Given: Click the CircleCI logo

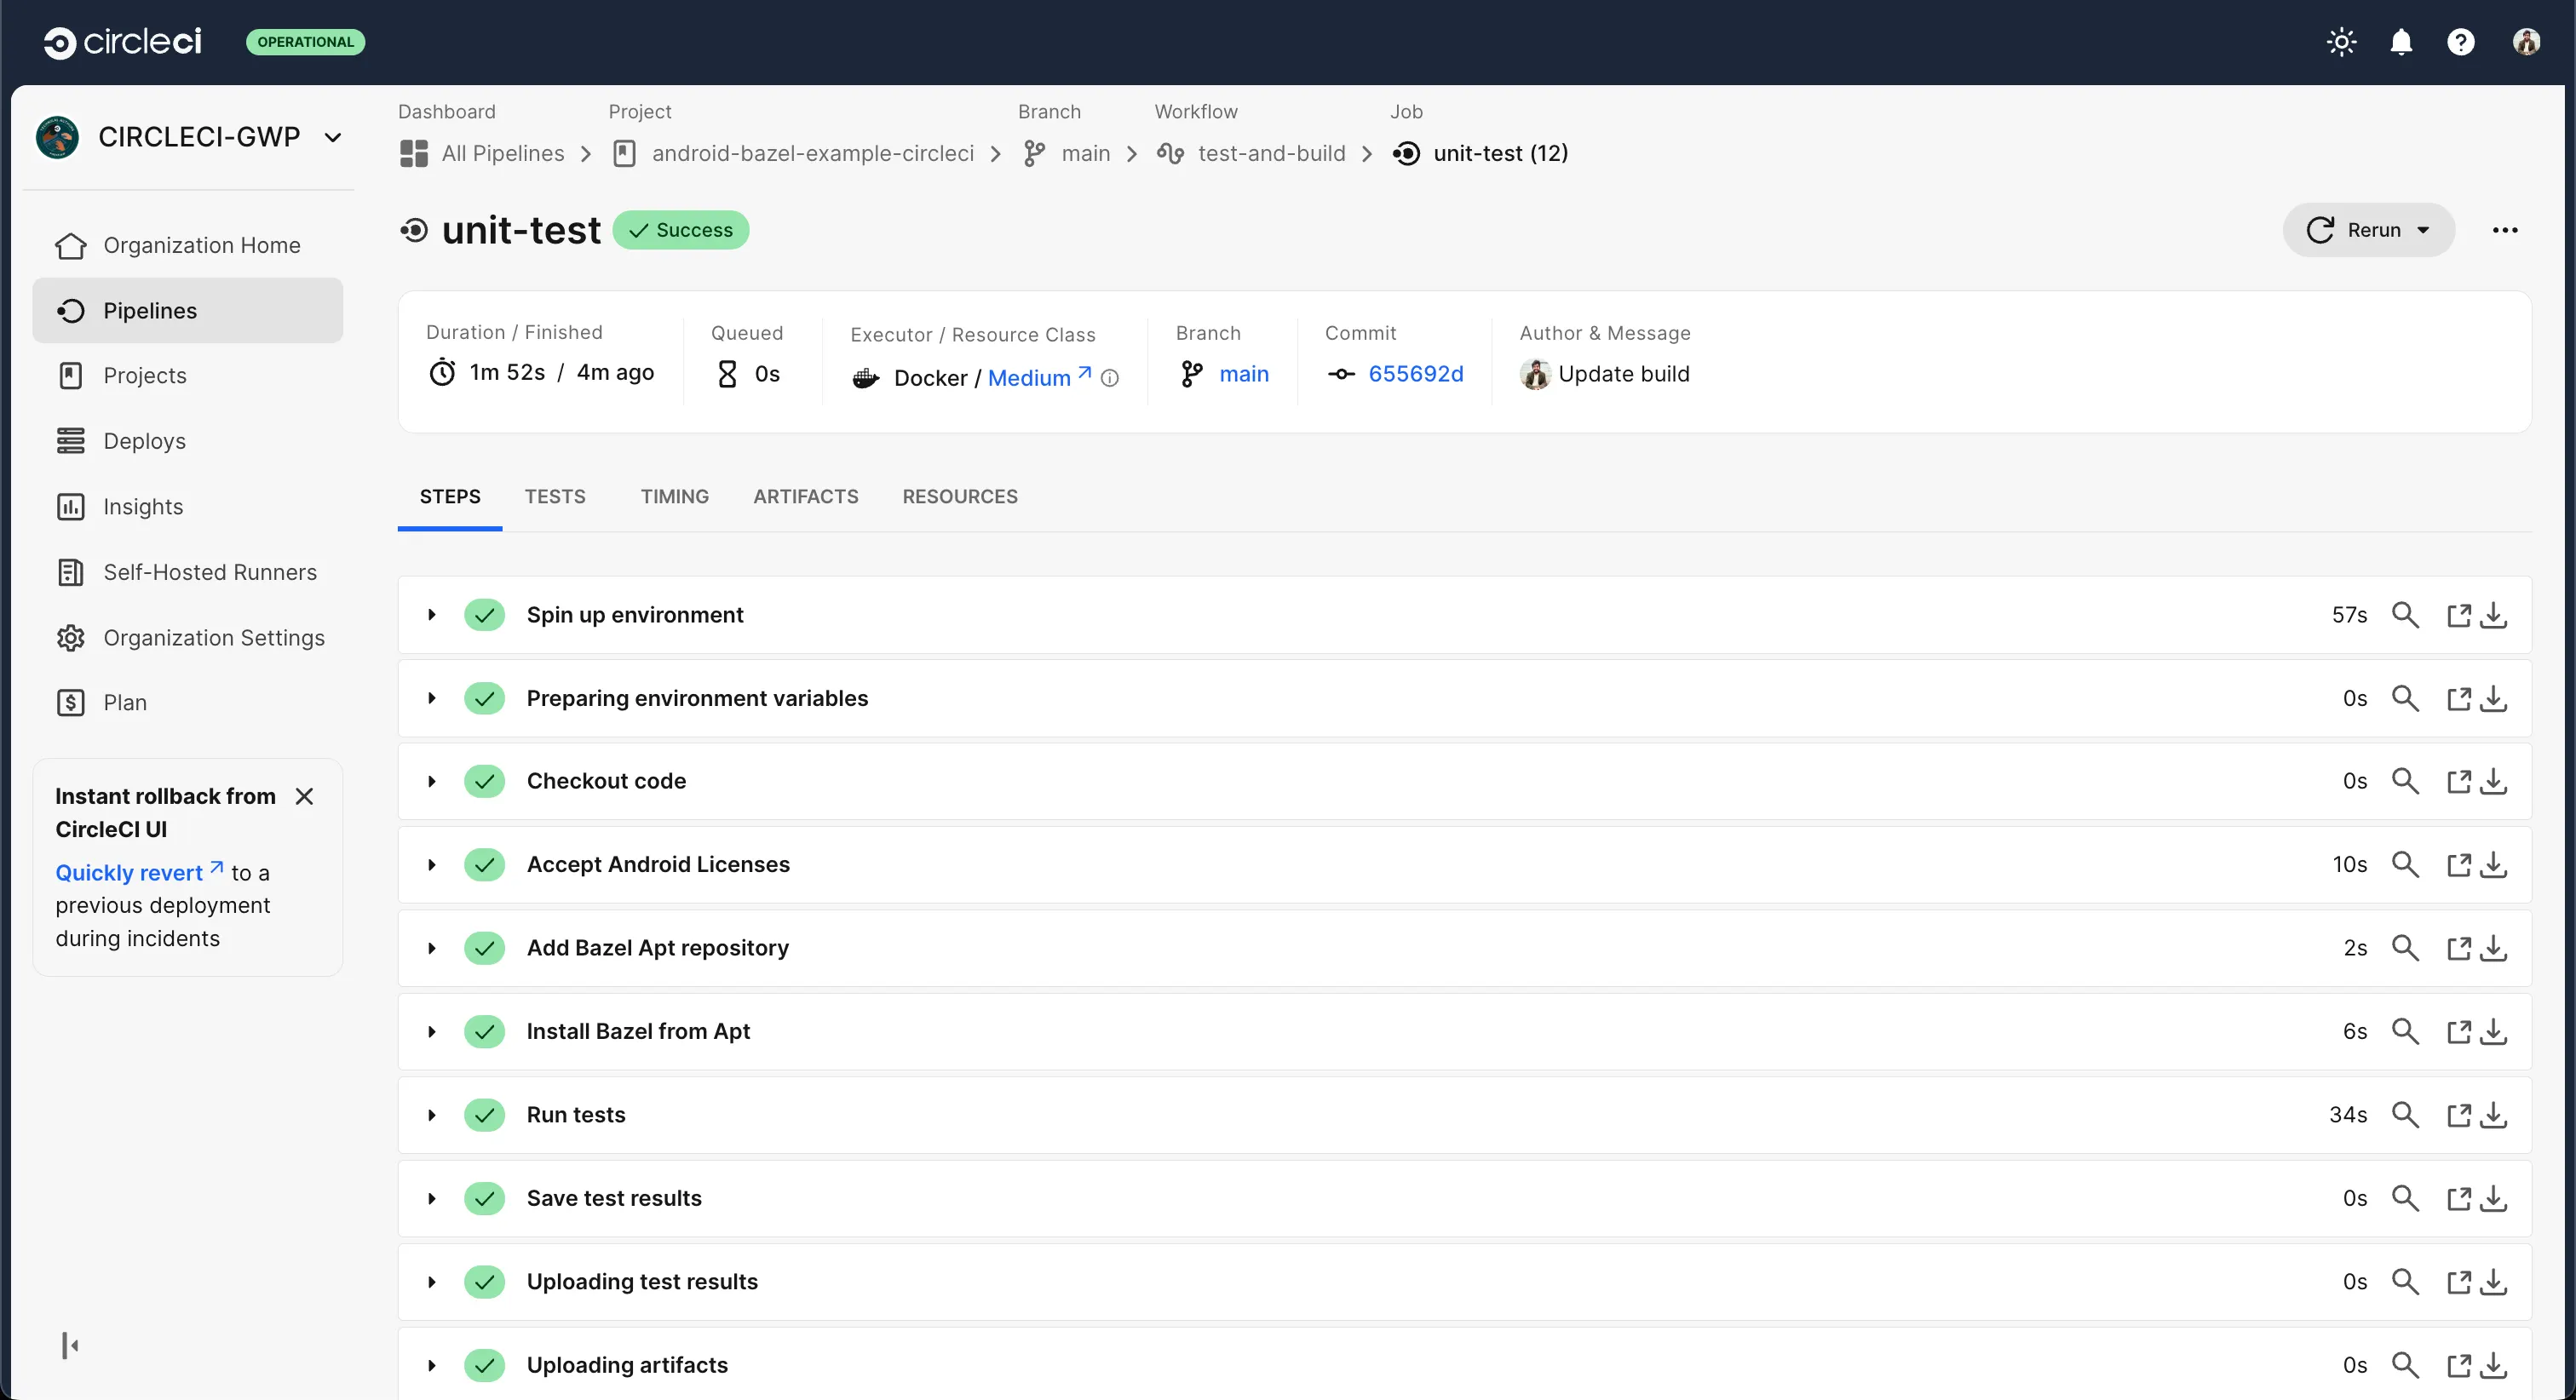Looking at the screenshot, I should coord(123,42).
